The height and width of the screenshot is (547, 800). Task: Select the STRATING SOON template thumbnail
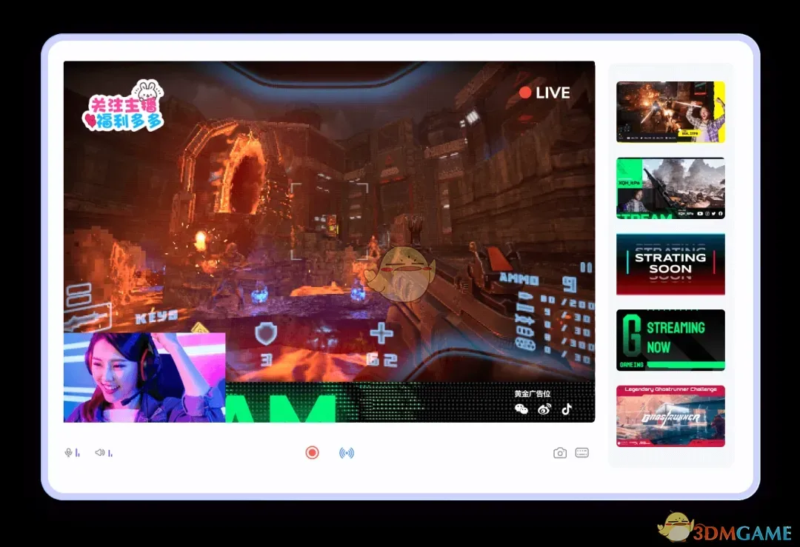pyautogui.click(x=670, y=264)
